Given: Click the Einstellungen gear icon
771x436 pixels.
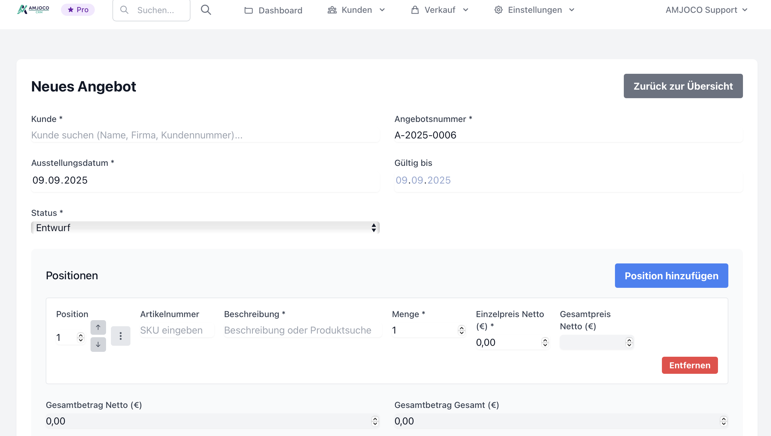Looking at the screenshot, I should (x=498, y=10).
